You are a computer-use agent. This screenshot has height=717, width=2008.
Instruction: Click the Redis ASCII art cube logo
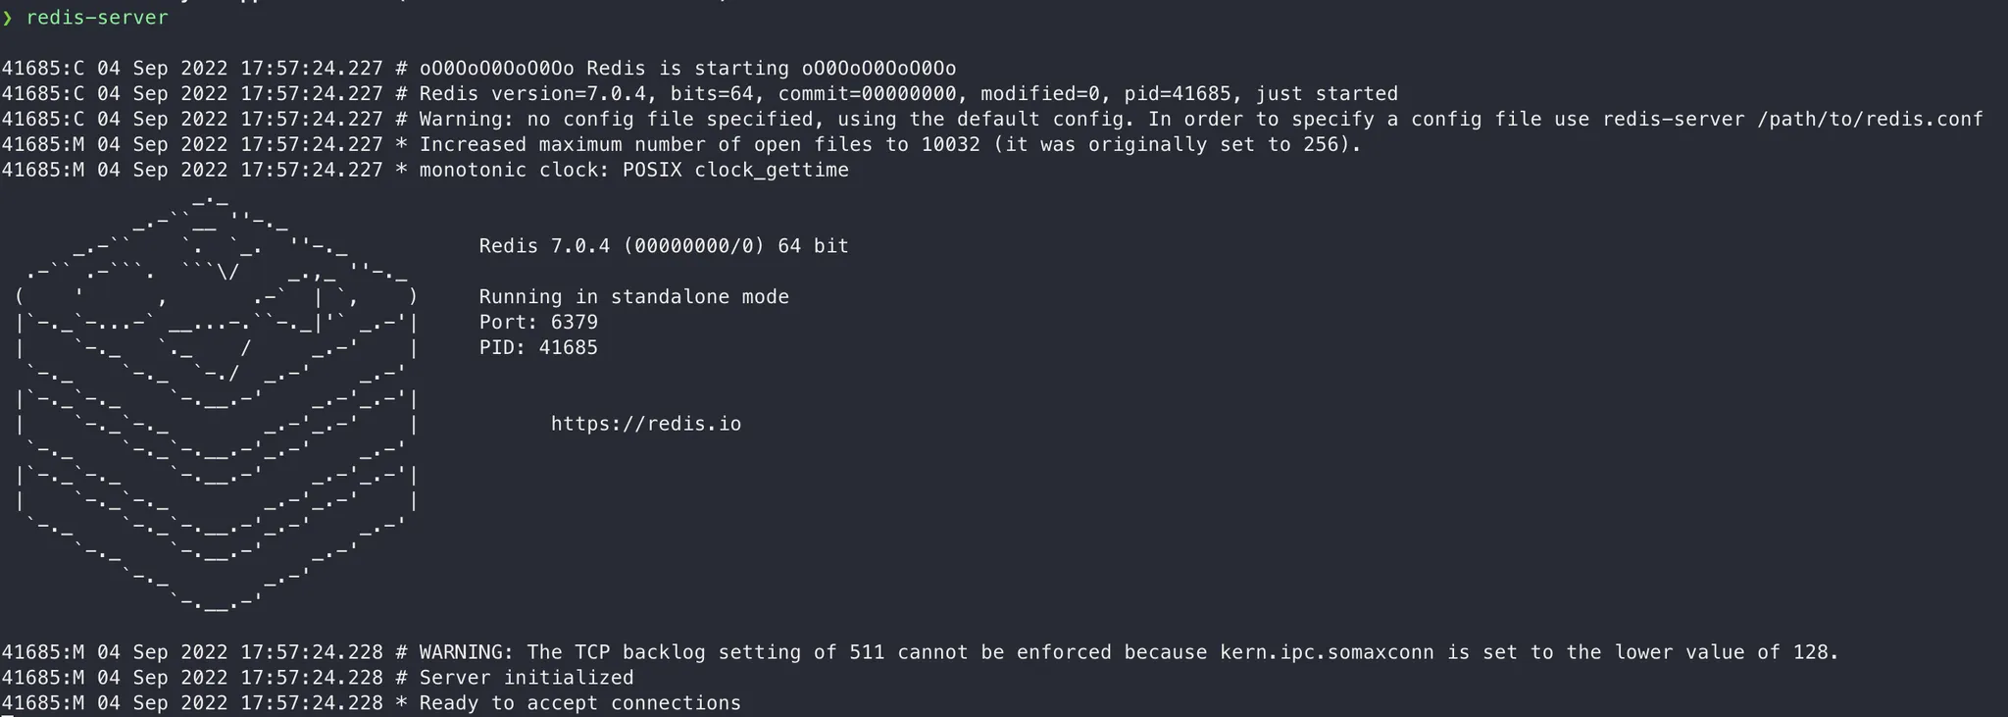tap(217, 403)
